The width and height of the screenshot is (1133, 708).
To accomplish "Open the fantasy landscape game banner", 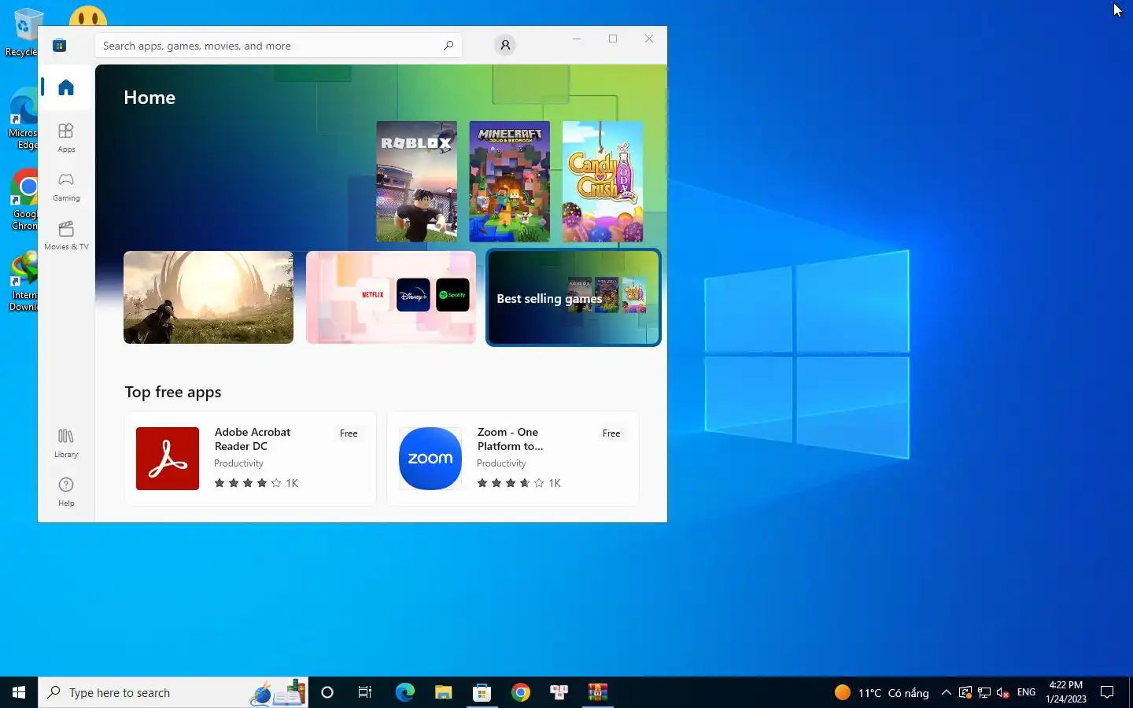I will [209, 297].
